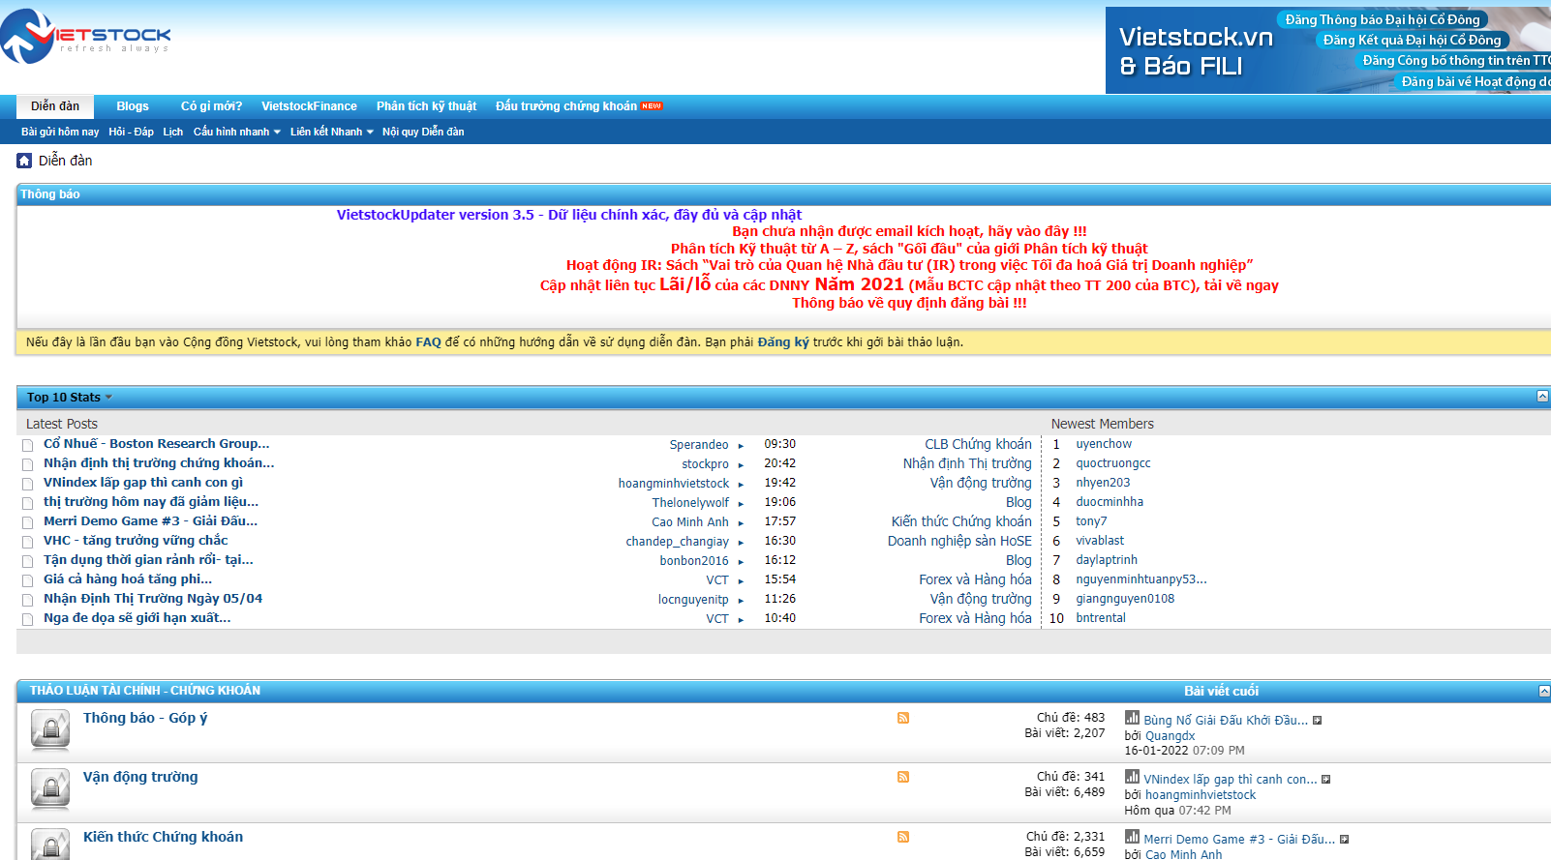Viewport: 1551px width, 860px height.
Task: Click post icon beside Nhận Định Thị Trường Ngày 05/04
Action: [28, 600]
